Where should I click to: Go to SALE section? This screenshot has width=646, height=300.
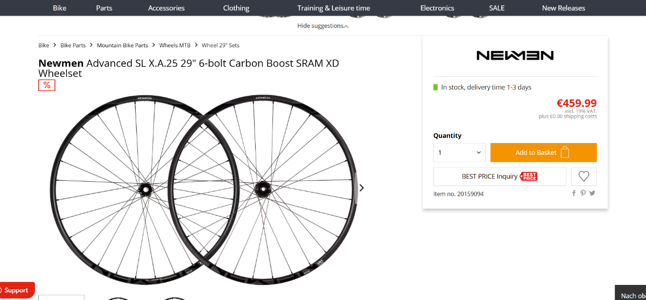coord(497,8)
